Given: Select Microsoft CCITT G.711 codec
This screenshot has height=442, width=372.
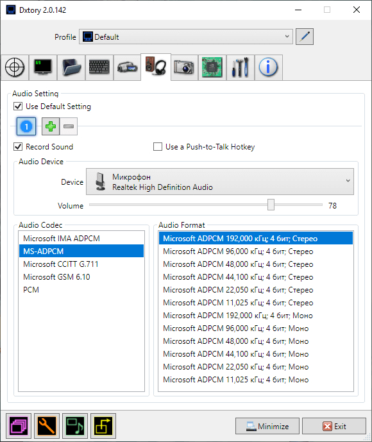Looking at the screenshot, I should [81, 264].
